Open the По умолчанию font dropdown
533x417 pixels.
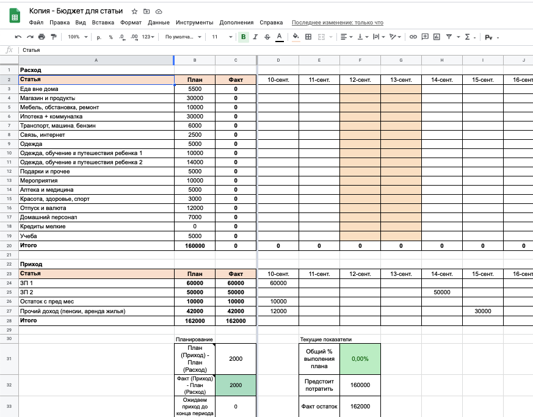(x=183, y=37)
